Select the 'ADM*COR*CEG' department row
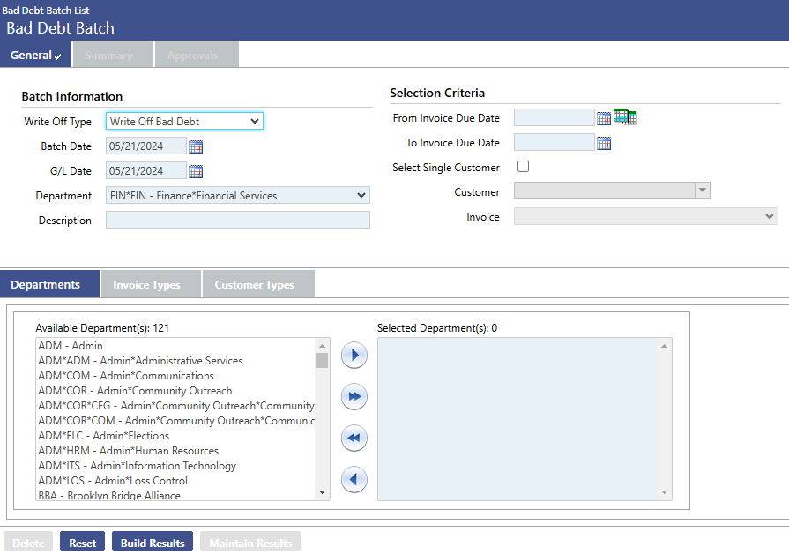 [175, 405]
